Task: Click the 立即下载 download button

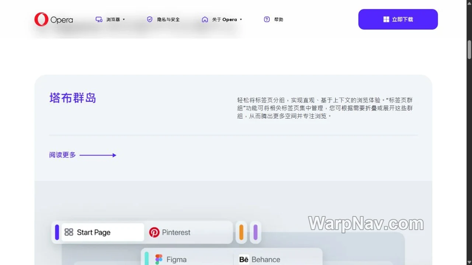Action: [x=398, y=19]
